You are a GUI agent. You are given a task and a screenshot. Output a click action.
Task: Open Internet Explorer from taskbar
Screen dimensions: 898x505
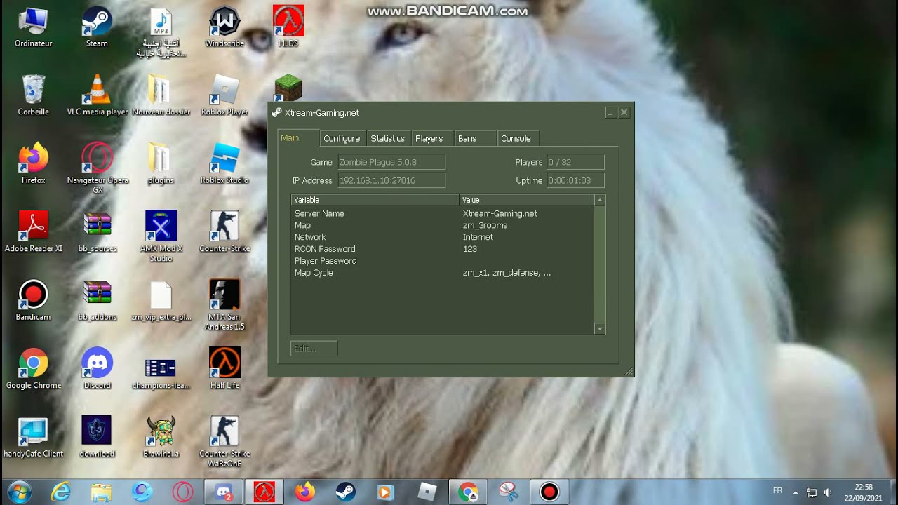[x=61, y=492]
